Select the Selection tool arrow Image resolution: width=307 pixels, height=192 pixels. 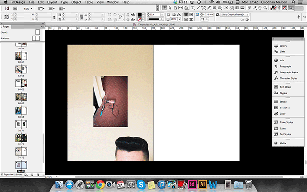pyautogui.click(x=165, y=8)
